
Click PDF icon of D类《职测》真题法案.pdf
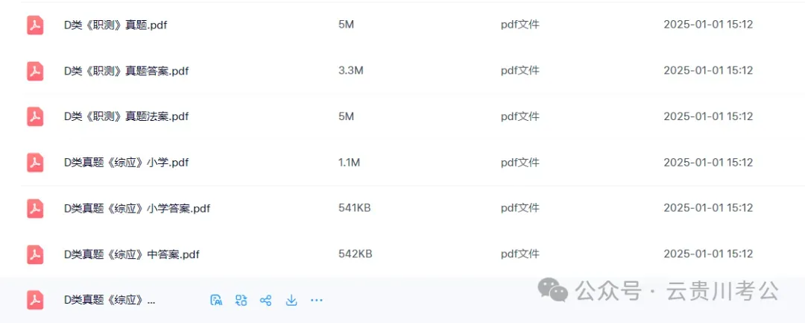[x=35, y=116]
